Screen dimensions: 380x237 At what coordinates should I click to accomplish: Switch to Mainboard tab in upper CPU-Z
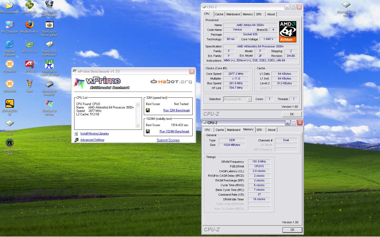pyautogui.click(x=233, y=14)
